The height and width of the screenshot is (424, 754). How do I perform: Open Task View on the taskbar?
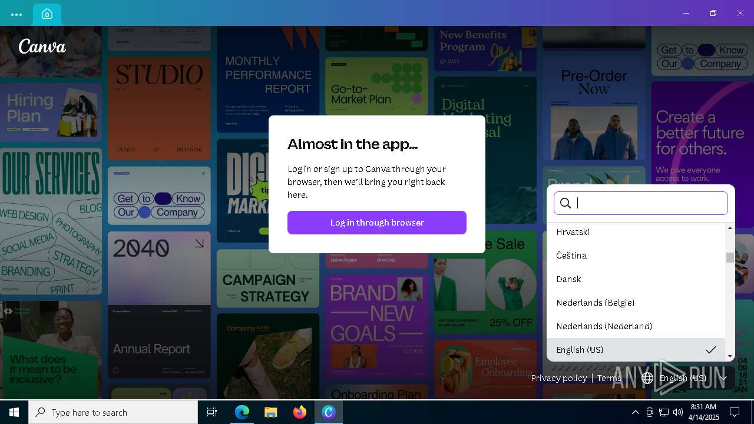pyautogui.click(x=212, y=412)
